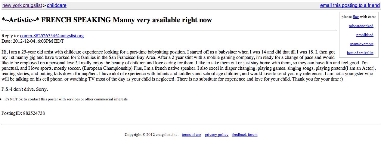Viewport: 381px width, 150px height.
Task: Click the P.S. I don't drive line
Action: [x=25, y=89]
